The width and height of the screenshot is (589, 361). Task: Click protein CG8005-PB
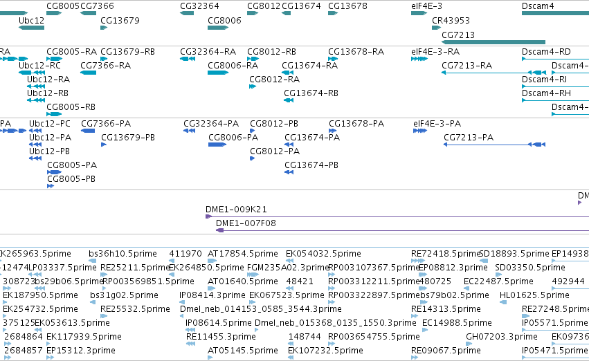pyautogui.click(x=71, y=179)
